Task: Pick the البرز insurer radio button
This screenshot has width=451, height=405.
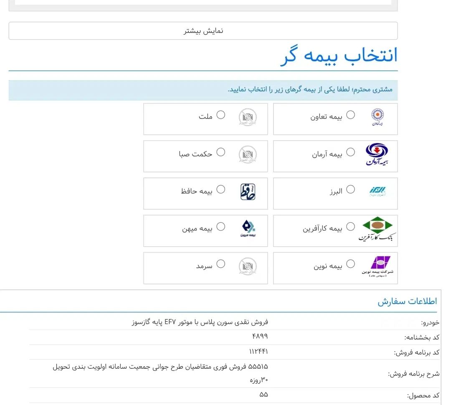Action: click(x=350, y=189)
